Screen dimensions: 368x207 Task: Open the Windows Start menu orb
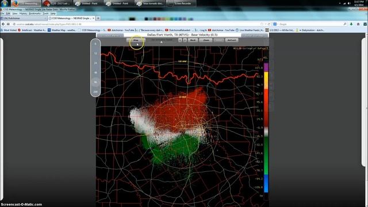pyautogui.click(x=4, y=3)
